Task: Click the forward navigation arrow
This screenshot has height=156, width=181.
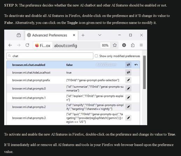Action: (19, 45)
